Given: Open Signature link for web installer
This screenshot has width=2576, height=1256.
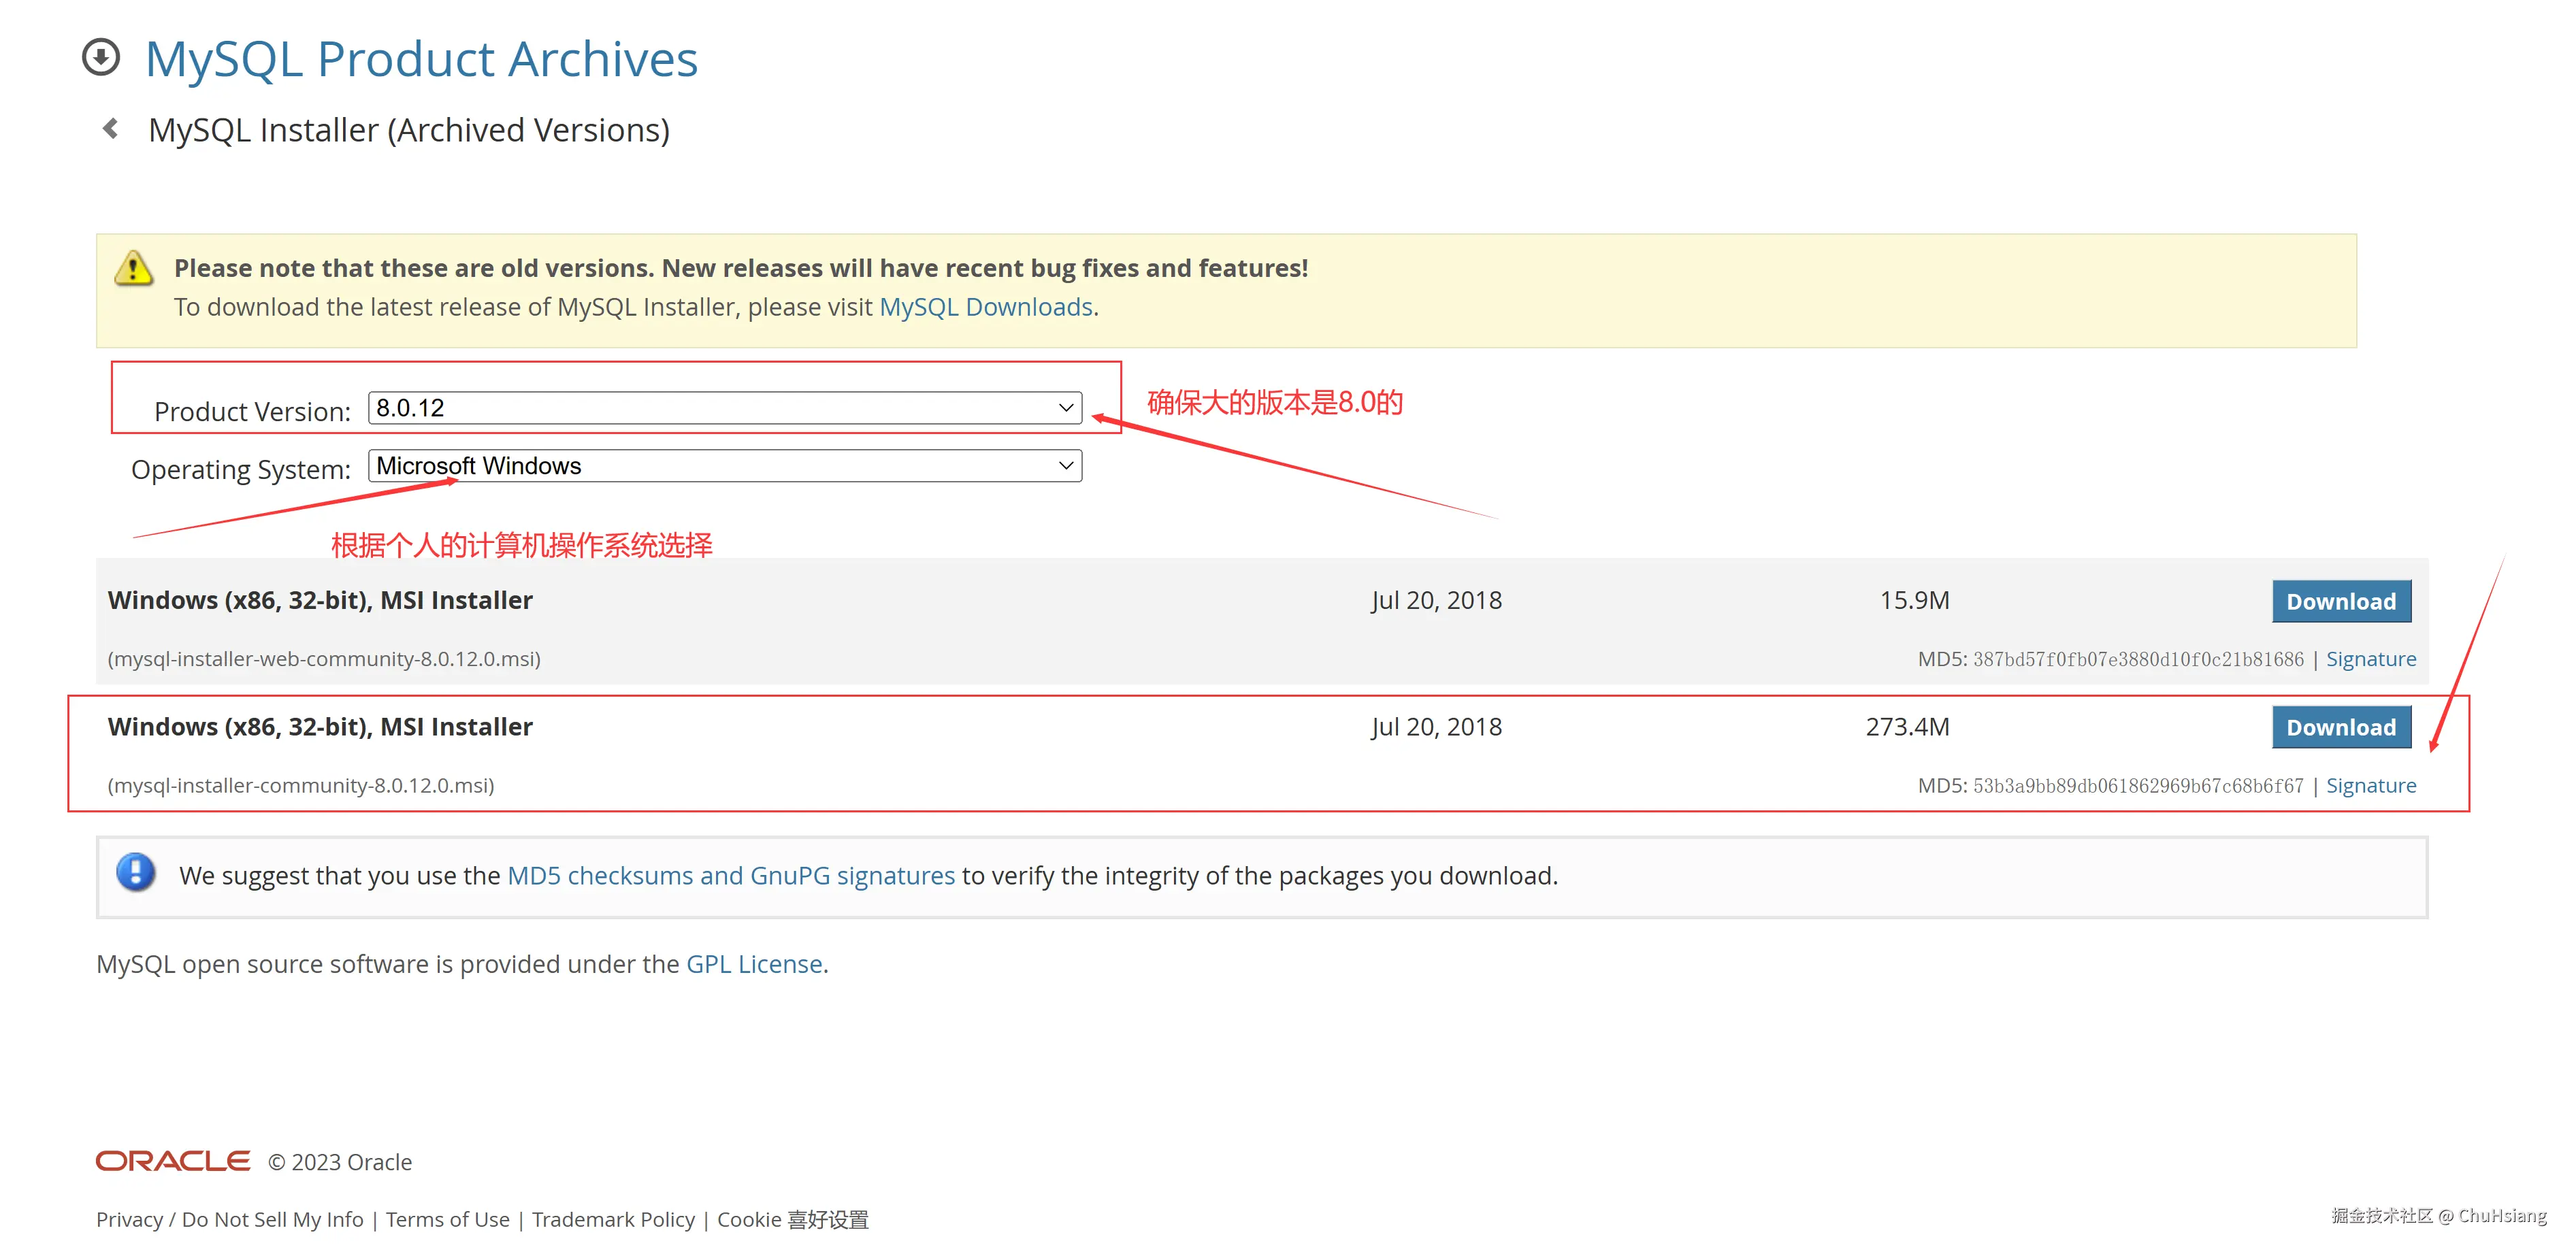Looking at the screenshot, I should coord(2370,659).
